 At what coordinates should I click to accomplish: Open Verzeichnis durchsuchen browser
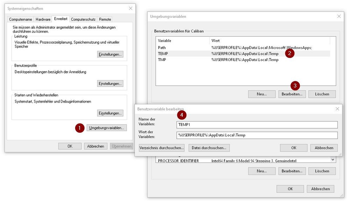coord(161,148)
